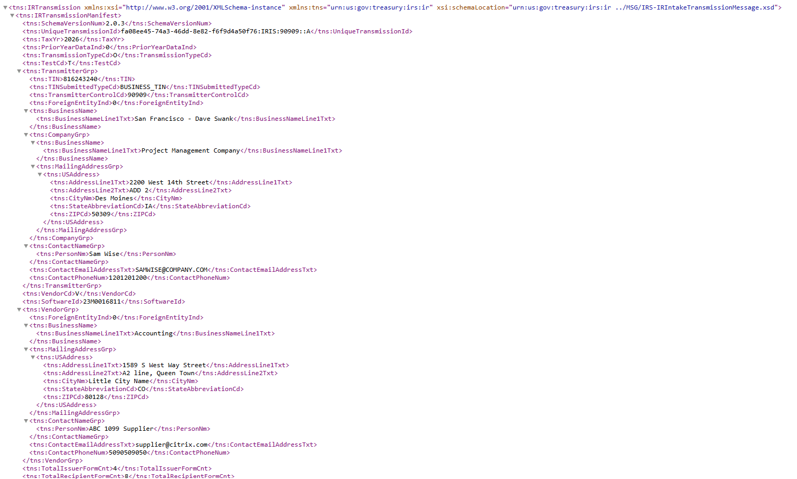Click the business name Accounting
Screen dimensions: 797x479
coord(154,333)
